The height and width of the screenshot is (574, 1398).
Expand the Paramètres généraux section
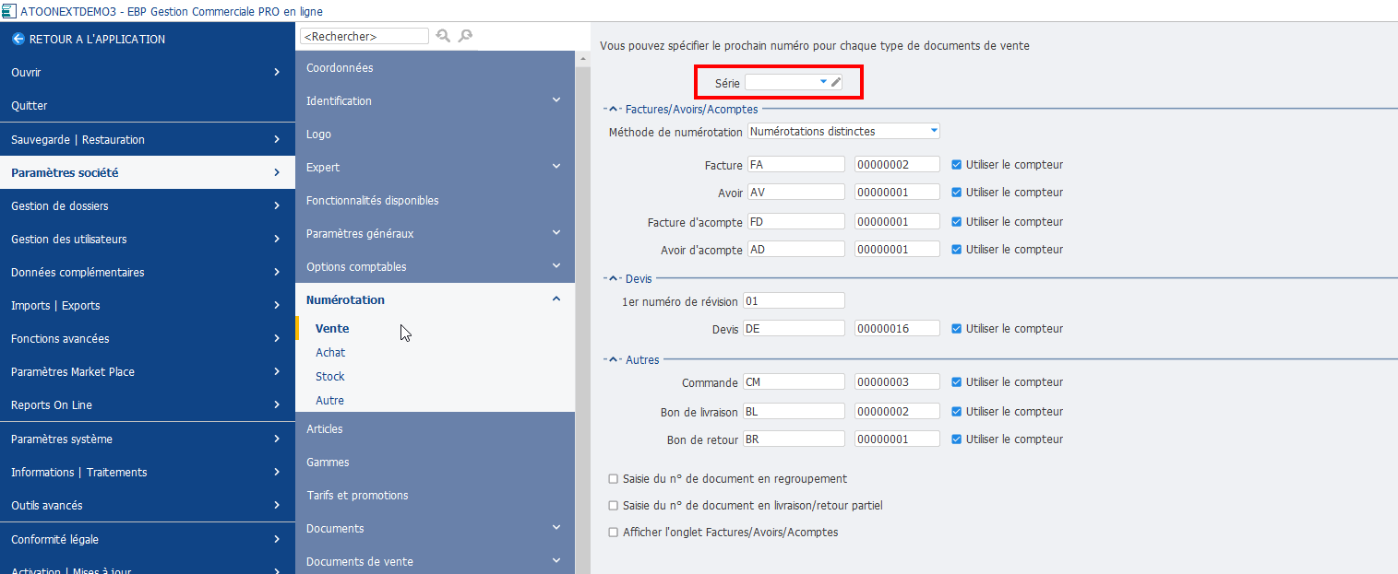click(x=556, y=234)
